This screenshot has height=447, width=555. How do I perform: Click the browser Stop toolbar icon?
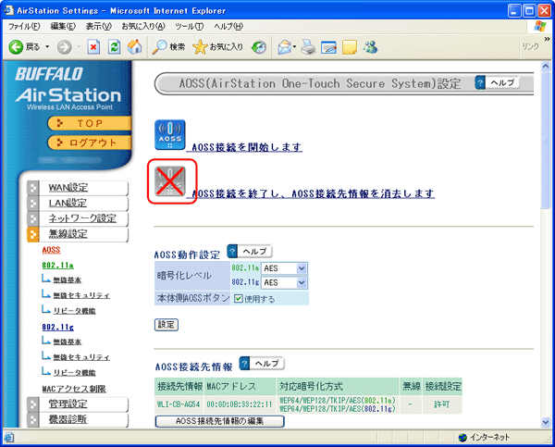(93, 46)
